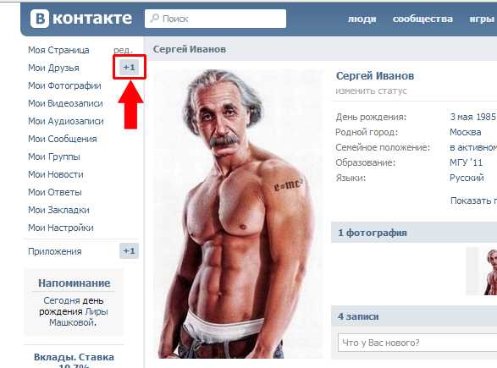Open Мои Фотографии section

tap(64, 85)
